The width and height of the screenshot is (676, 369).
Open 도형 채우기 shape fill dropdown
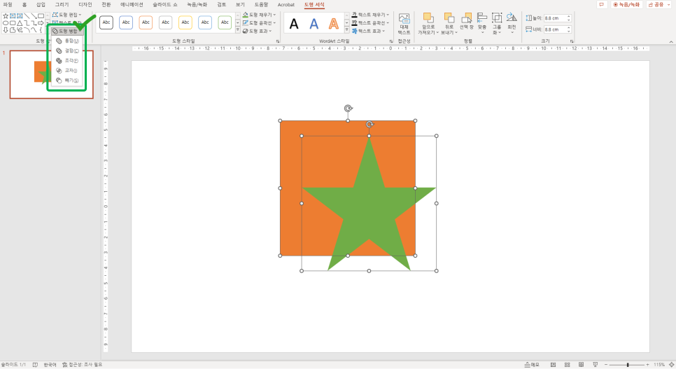(x=259, y=15)
